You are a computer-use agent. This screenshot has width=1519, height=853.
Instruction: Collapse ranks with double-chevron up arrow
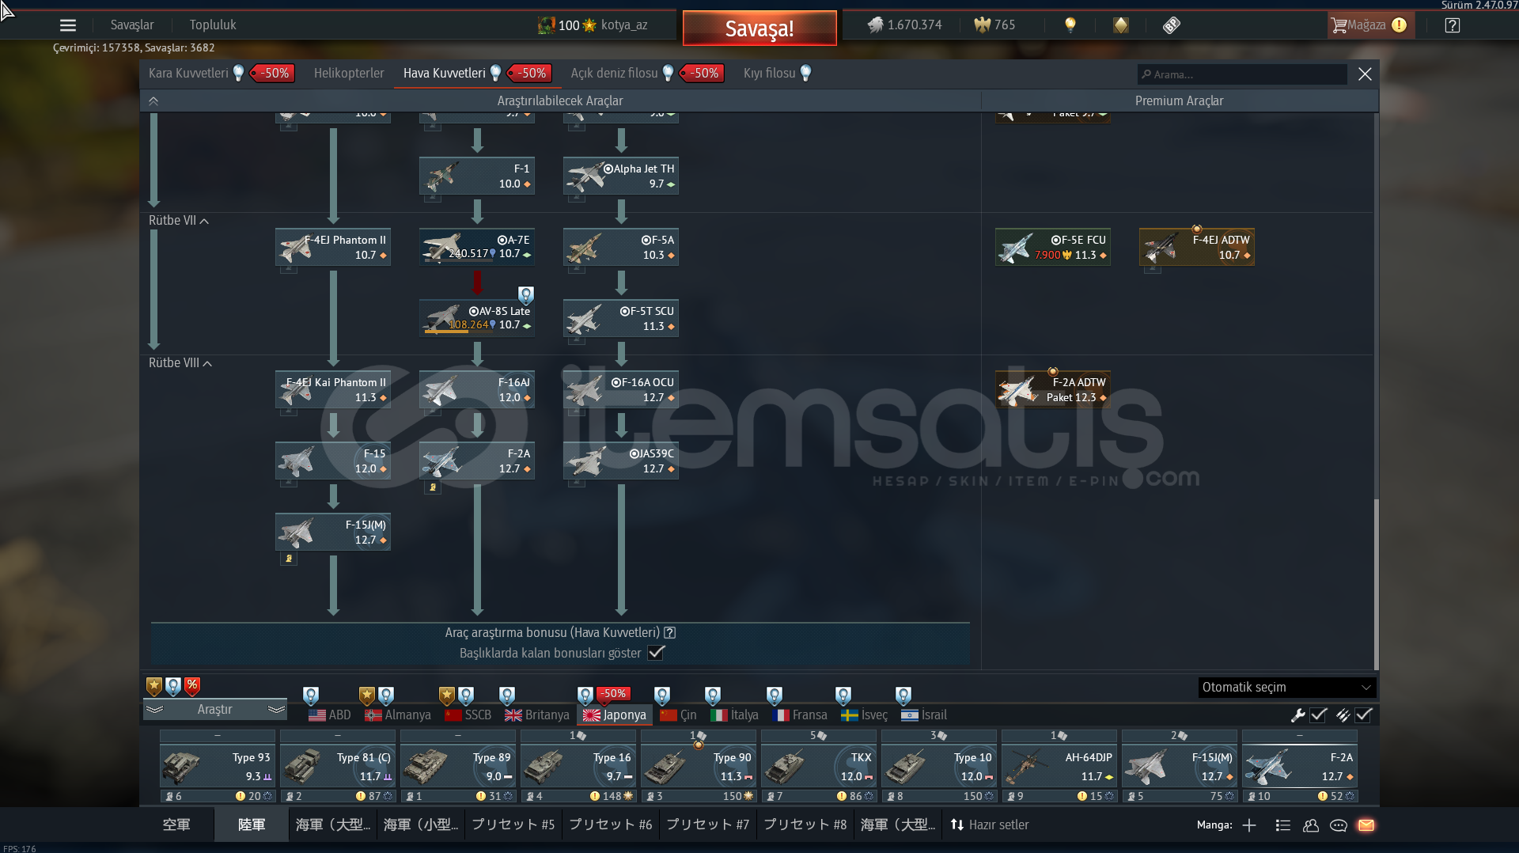[153, 101]
